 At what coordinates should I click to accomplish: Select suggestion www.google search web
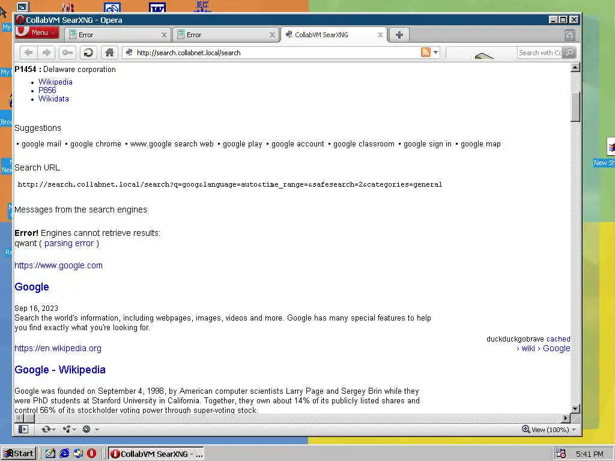tap(172, 144)
